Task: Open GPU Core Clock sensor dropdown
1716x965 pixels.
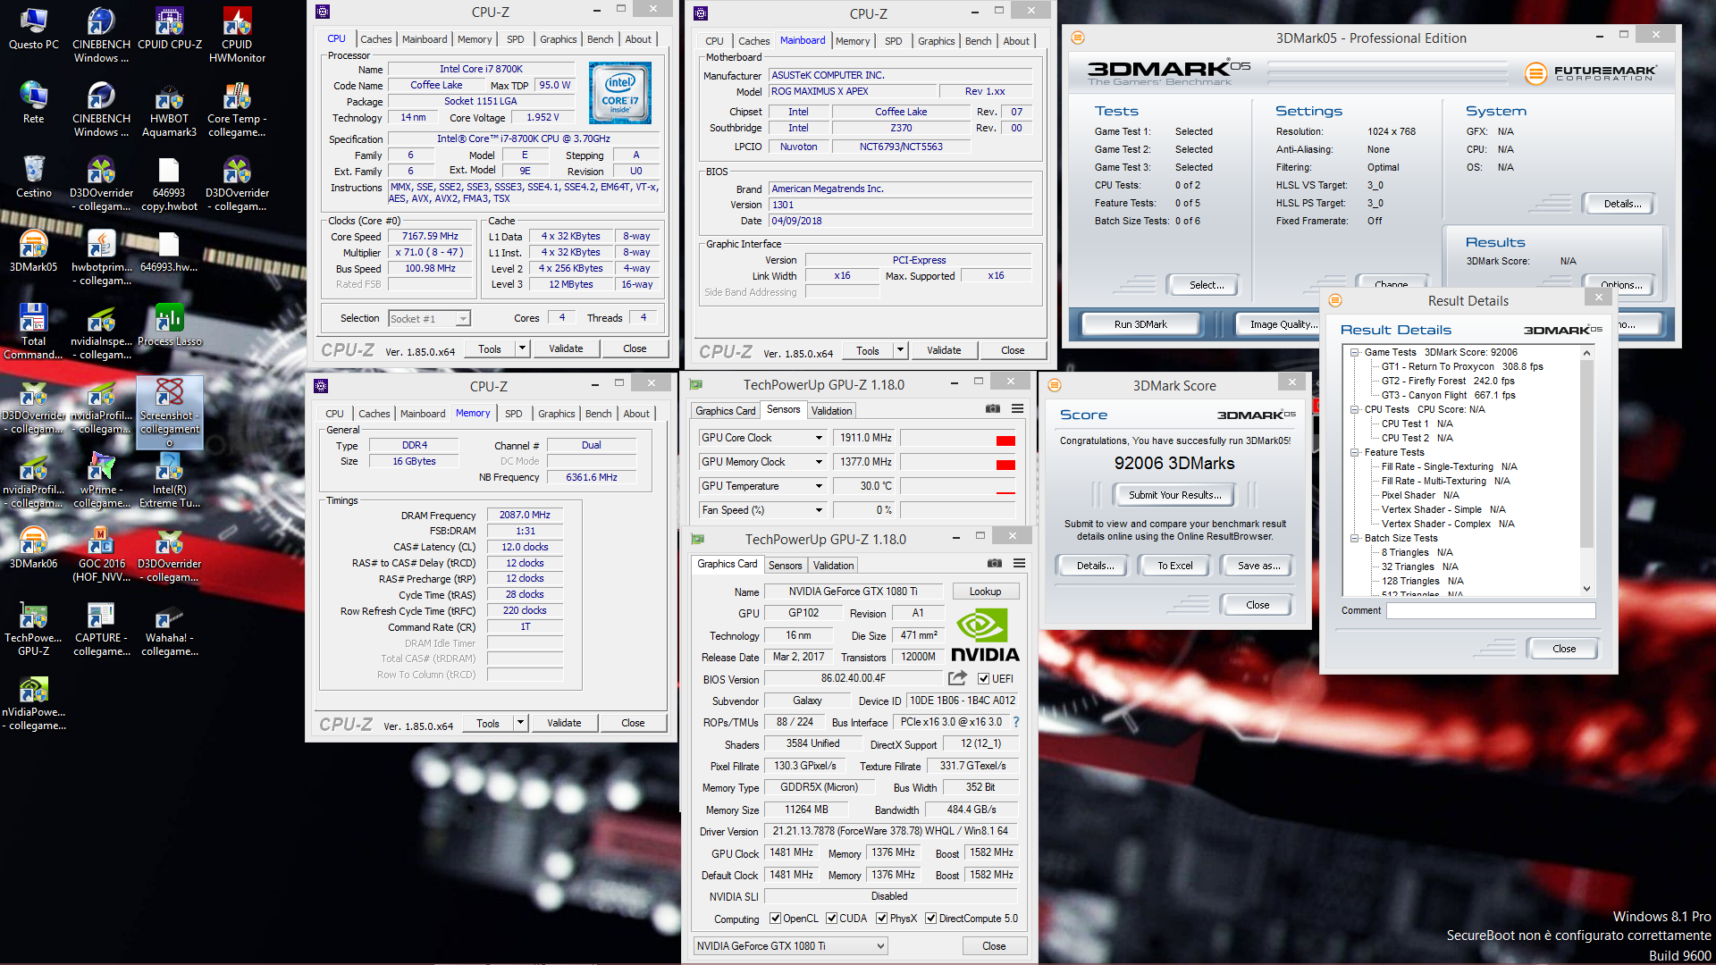Action: (762, 438)
